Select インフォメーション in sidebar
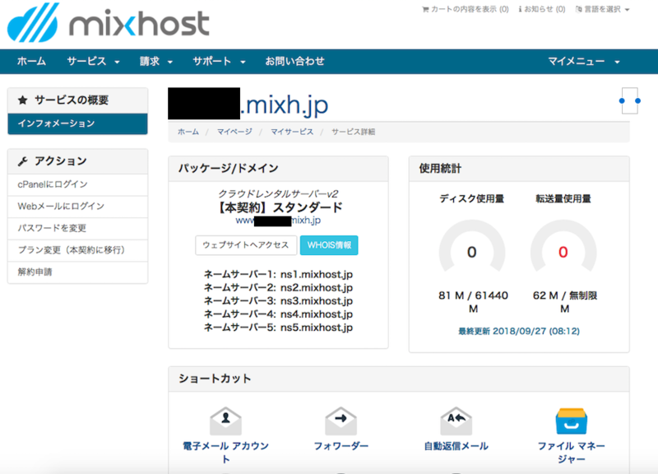Image resolution: width=658 pixels, height=474 pixels. (x=77, y=123)
